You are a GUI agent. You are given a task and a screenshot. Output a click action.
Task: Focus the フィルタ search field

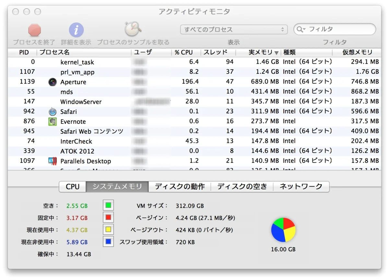click(335, 29)
